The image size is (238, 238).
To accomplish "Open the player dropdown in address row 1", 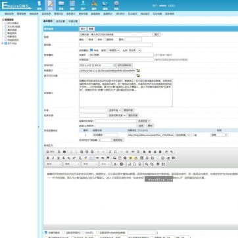I will click(x=182, y=135).
